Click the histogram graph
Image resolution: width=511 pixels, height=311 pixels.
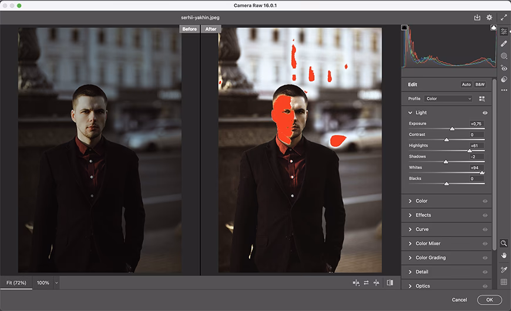click(x=449, y=46)
